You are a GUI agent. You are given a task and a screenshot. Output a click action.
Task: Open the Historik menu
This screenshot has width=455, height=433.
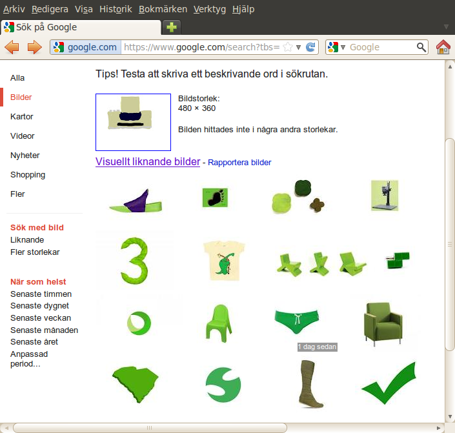(116, 9)
